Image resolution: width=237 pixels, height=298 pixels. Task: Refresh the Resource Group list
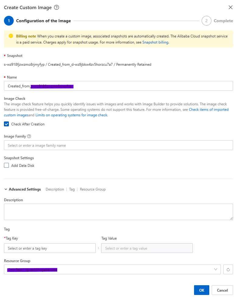click(228, 269)
